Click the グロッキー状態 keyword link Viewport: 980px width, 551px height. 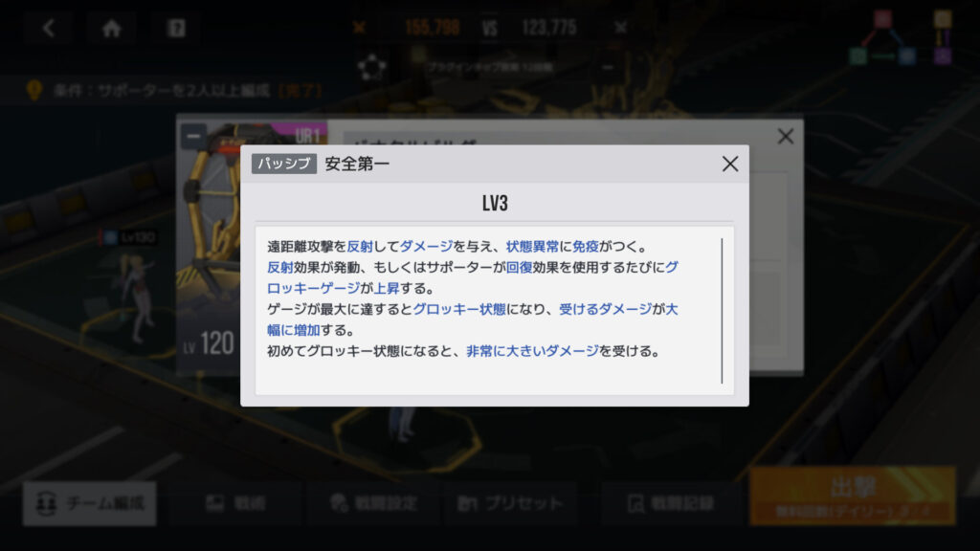(x=459, y=309)
